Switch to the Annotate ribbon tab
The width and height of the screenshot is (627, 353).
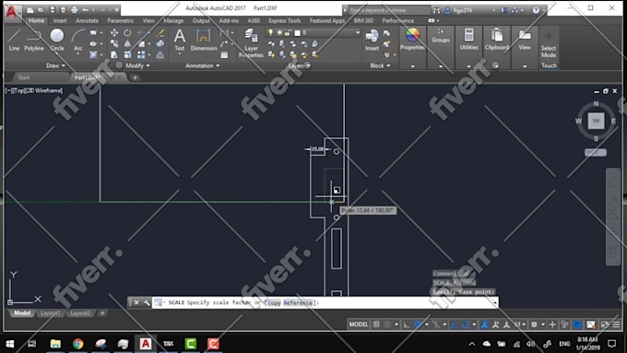point(88,20)
